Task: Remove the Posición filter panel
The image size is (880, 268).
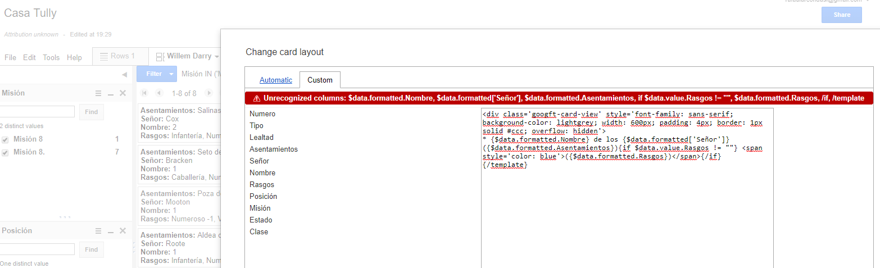Action: click(x=123, y=231)
